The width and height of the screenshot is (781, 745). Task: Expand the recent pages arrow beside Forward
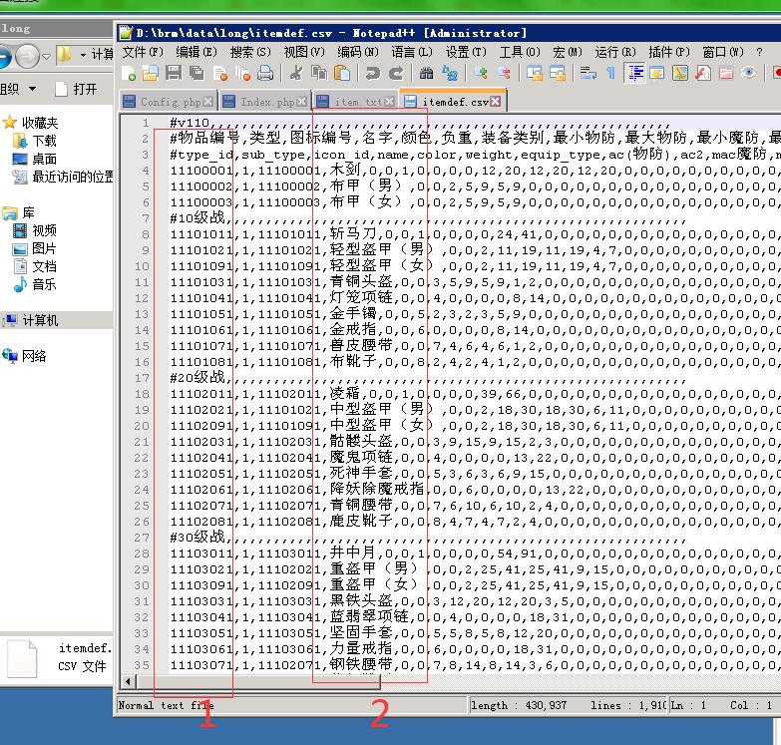click(x=47, y=55)
